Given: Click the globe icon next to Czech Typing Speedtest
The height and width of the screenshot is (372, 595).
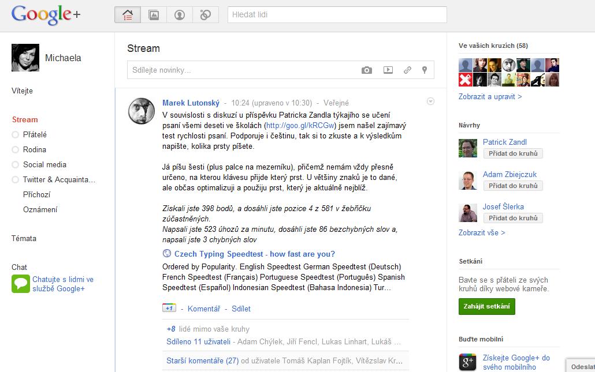Looking at the screenshot, I should tap(166, 253).
